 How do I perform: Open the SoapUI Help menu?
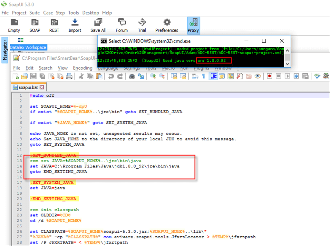point(107,13)
